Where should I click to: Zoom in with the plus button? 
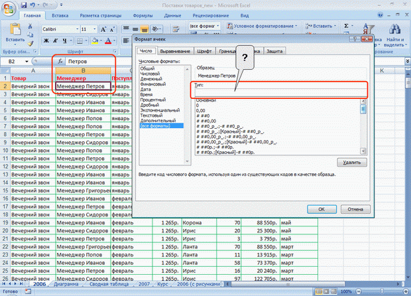[406, 291]
